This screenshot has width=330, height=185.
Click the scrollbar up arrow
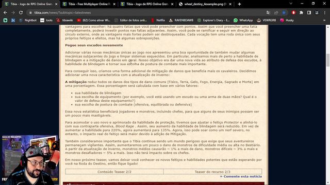tap(328, 27)
